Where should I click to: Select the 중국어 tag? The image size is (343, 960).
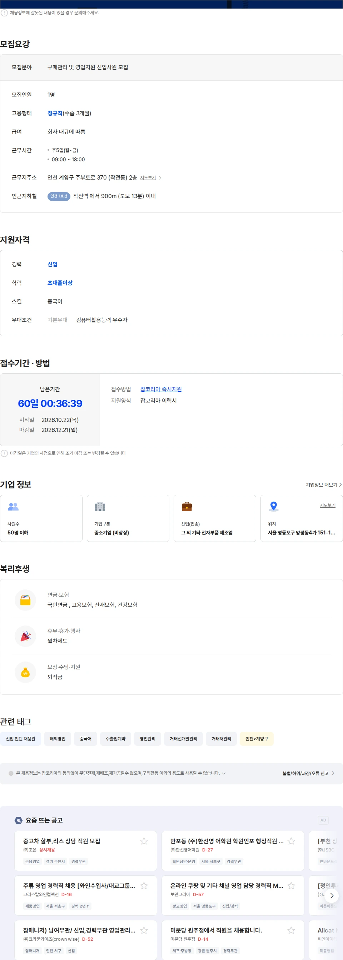tap(85, 739)
